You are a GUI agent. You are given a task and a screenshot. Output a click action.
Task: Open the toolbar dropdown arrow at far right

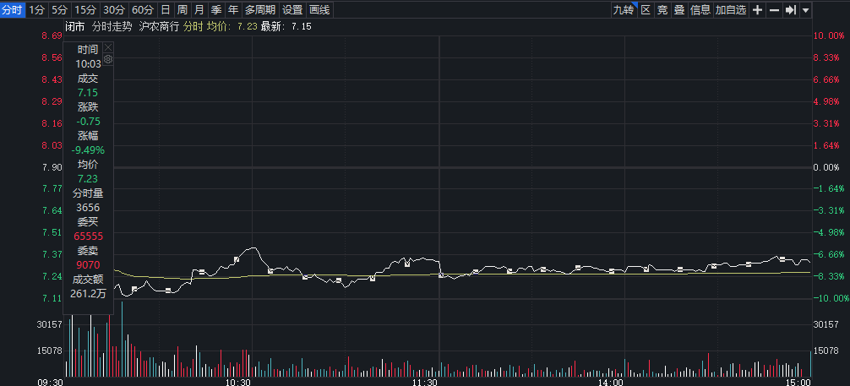click(x=805, y=10)
